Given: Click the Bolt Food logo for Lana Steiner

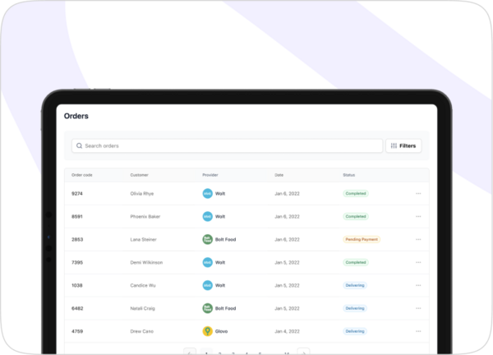Looking at the screenshot, I should coord(207,239).
